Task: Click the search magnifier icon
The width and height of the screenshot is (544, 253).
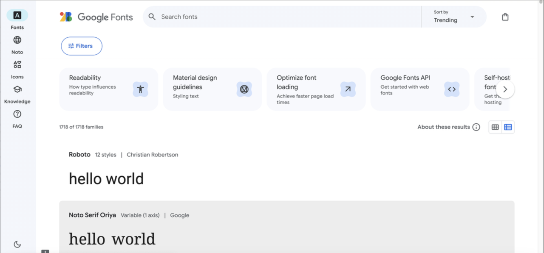Action: [152, 17]
